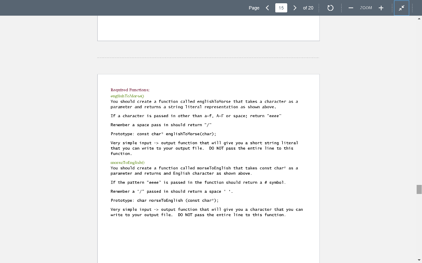The height and width of the screenshot is (263, 422).
Task: Select the page number input showing 15
Action: coord(281,7)
